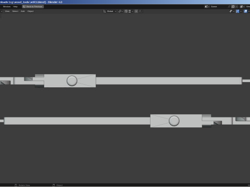Open the scene browse icon dropdown
Image resolution: width=250 pixels, height=187 pixels.
207,7
